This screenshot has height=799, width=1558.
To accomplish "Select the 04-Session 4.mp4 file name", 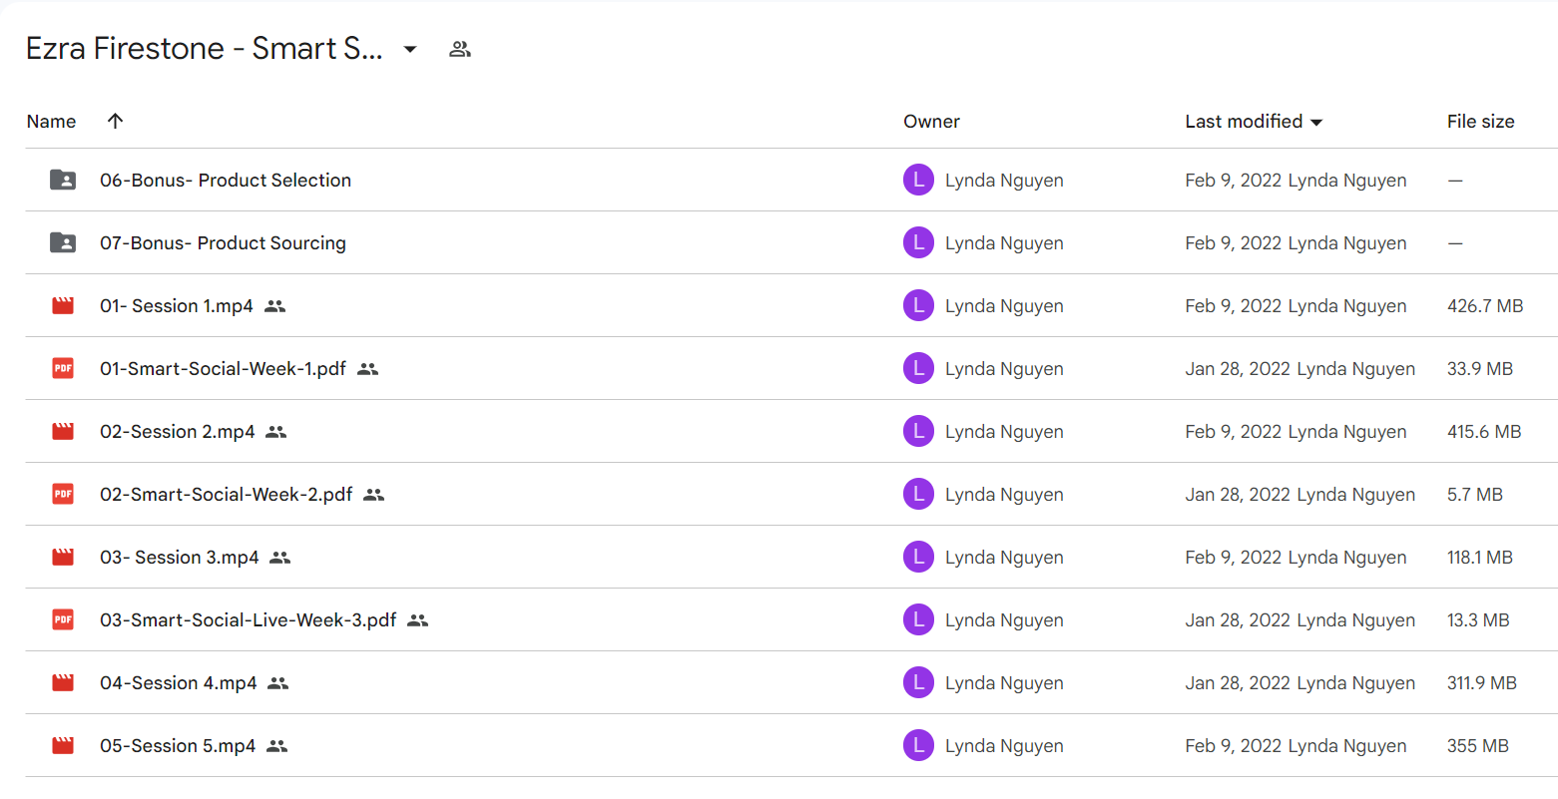I will tap(179, 683).
